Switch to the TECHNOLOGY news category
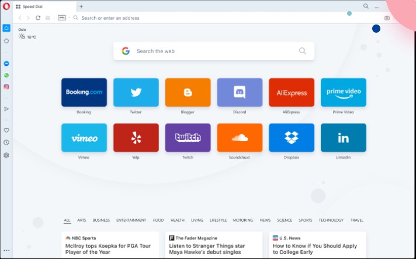The image size is (416, 259). 331,220
